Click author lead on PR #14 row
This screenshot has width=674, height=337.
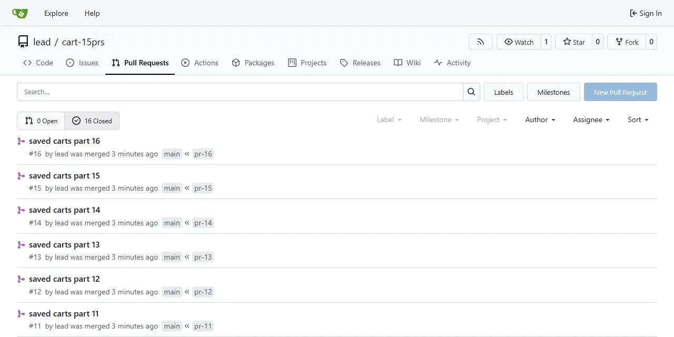click(x=62, y=223)
